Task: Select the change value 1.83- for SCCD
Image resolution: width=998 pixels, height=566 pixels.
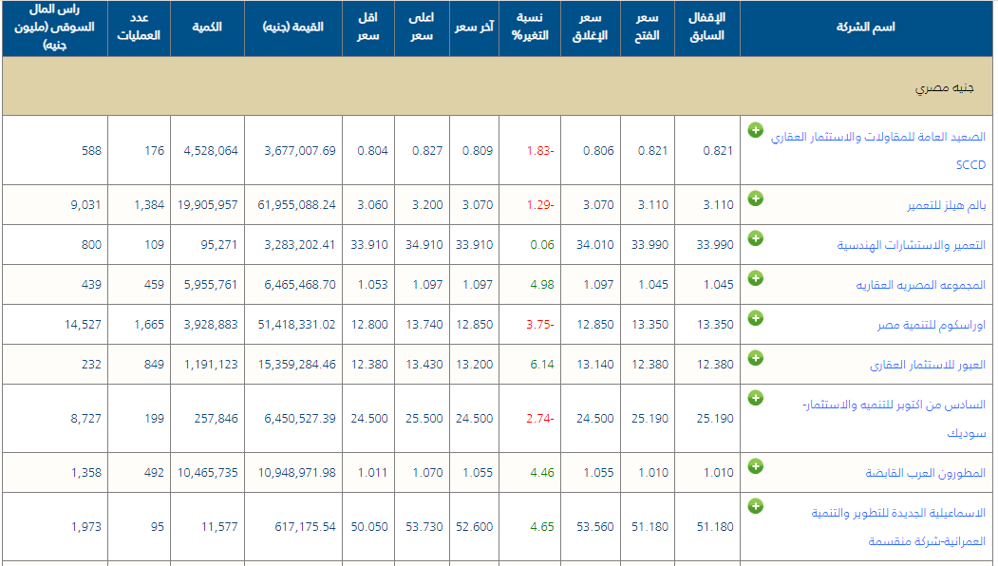Action: (x=540, y=151)
